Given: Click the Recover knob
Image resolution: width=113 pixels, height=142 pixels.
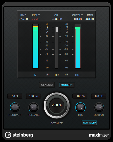Looking at the screenshot, I should pyautogui.click(x=15, y=107).
